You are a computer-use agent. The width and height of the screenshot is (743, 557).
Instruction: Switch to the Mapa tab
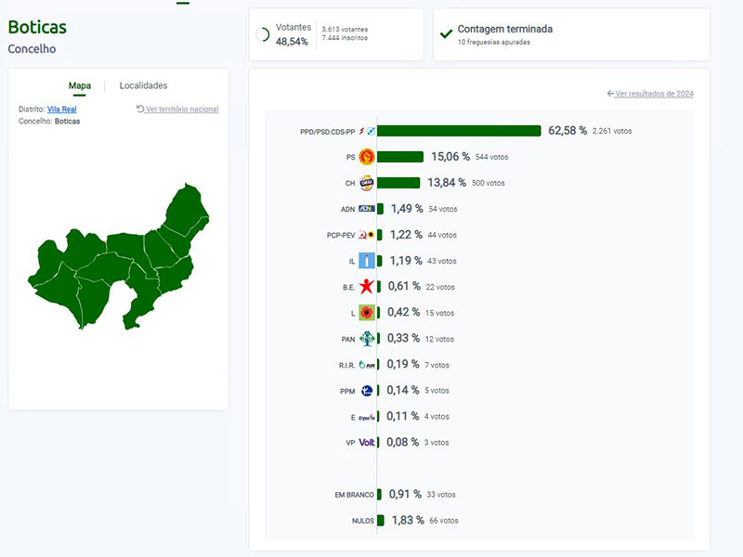pos(80,85)
